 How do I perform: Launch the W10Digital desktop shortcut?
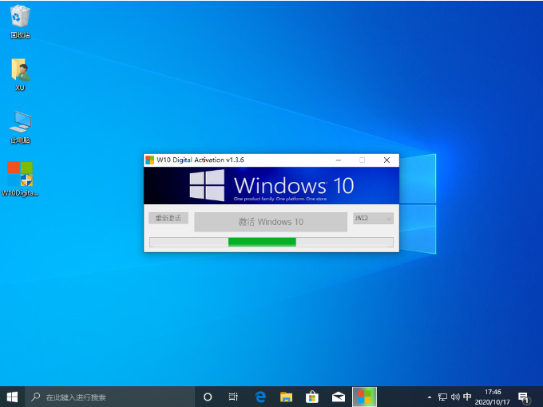point(20,177)
